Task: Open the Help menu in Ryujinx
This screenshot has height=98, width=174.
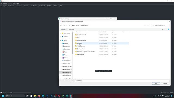Action: tap(17, 3)
